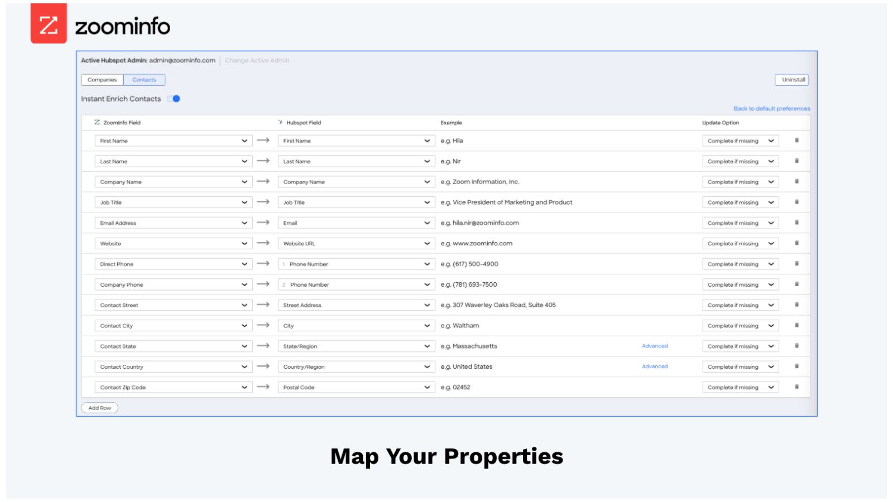Delete the Company Phone mapping row
The width and height of the screenshot is (893, 502).
pos(796,284)
